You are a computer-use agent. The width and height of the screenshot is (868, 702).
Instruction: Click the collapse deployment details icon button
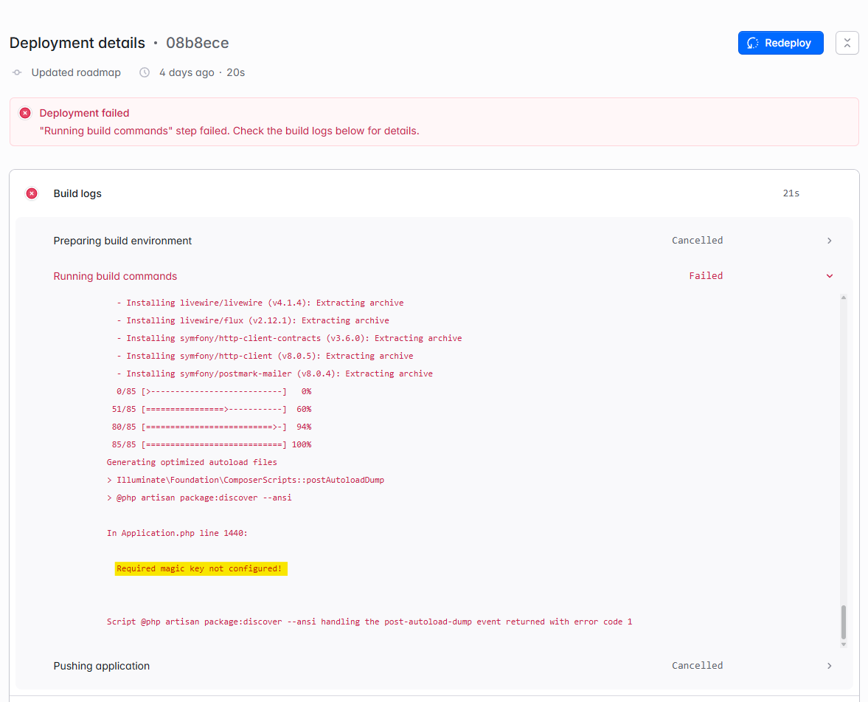click(847, 43)
